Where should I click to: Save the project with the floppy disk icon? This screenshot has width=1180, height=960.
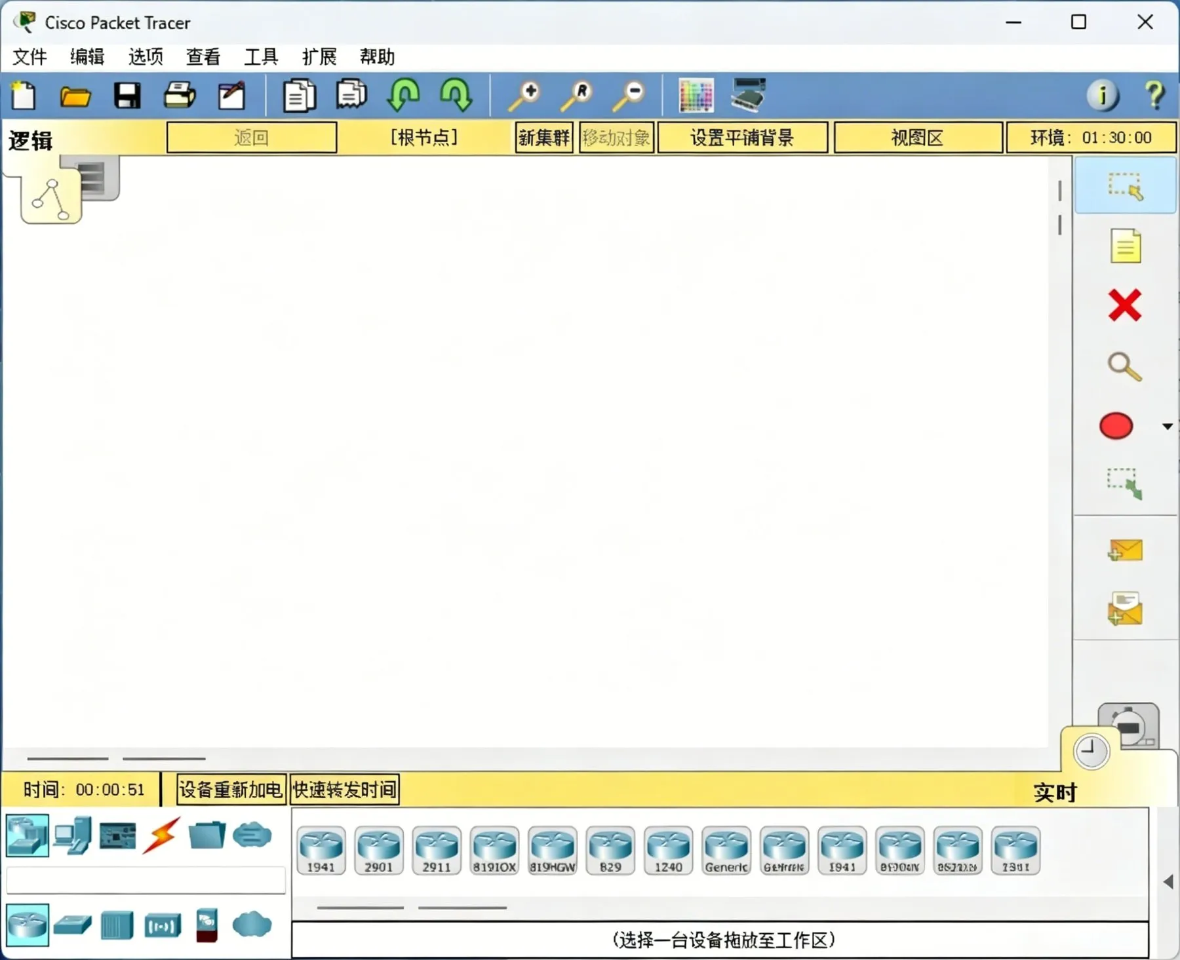pyautogui.click(x=127, y=96)
